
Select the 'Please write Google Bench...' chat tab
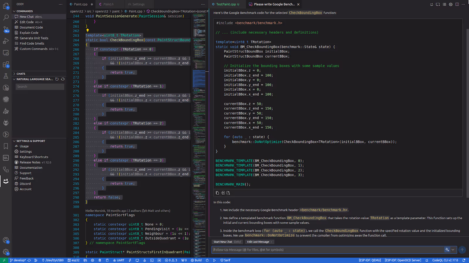click(274, 4)
